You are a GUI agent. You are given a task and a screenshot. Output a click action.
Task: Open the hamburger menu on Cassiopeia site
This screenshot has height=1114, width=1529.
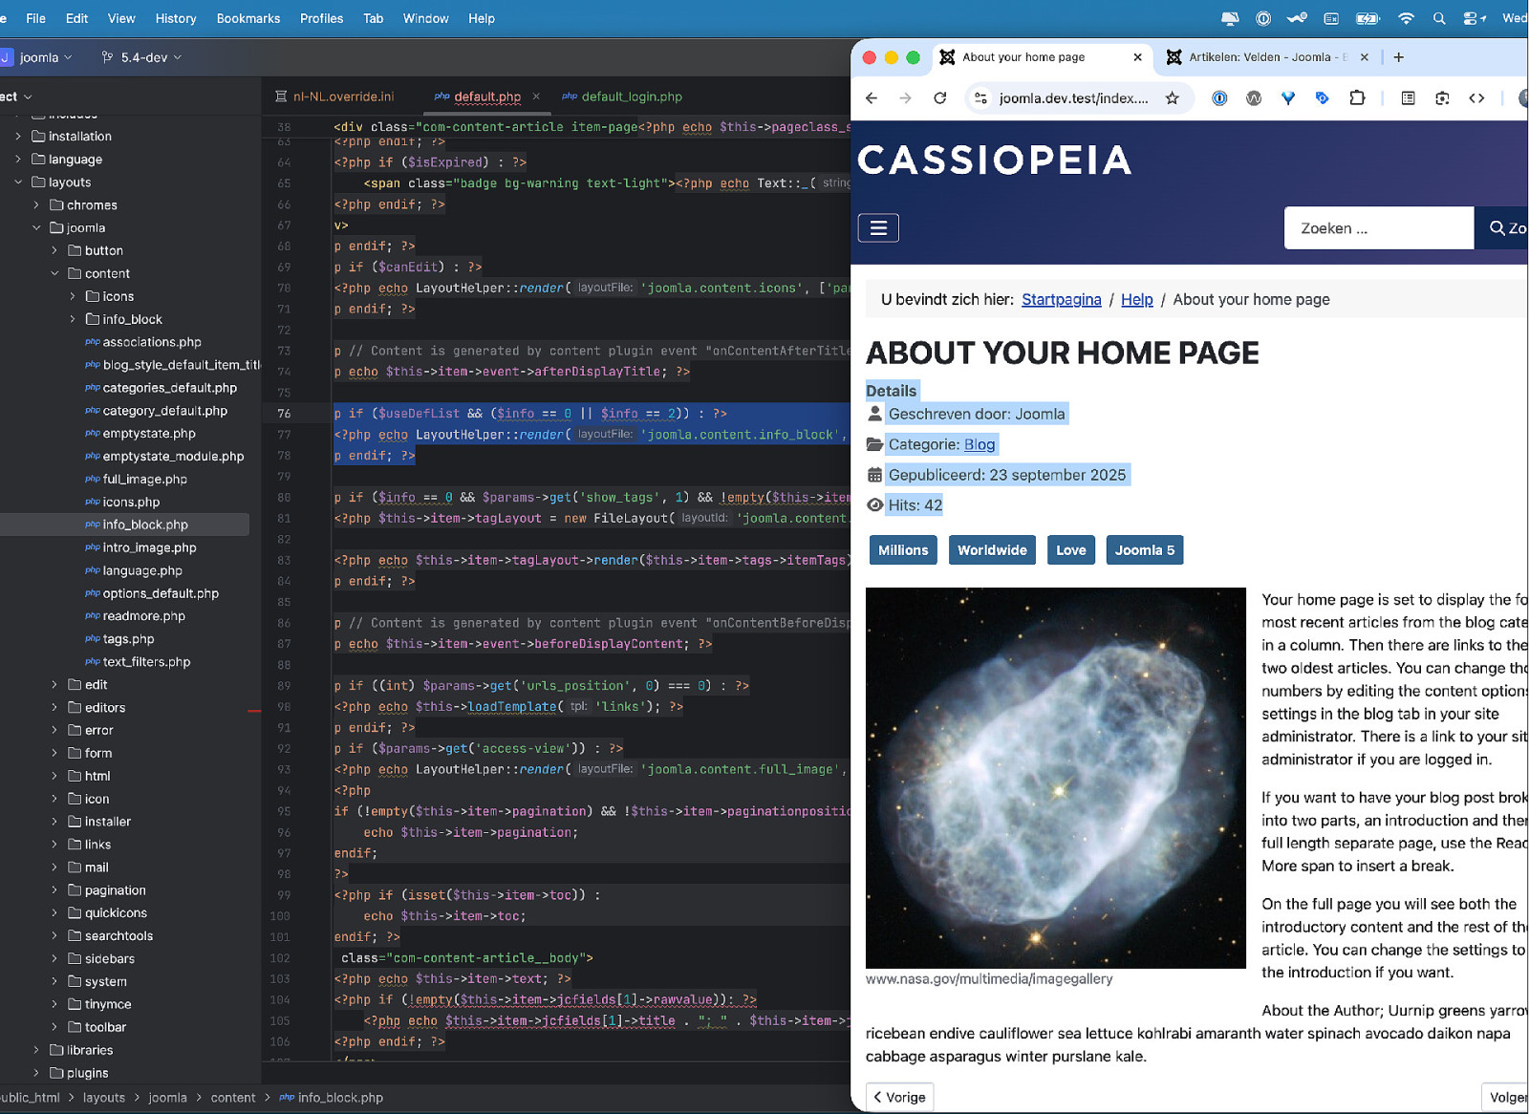(x=878, y=227)
